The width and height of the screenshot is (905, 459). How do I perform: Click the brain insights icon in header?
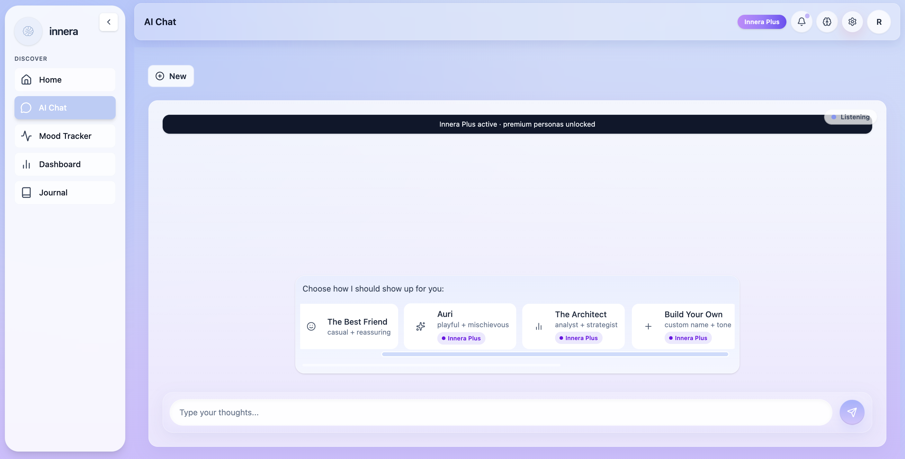(827, 22)
